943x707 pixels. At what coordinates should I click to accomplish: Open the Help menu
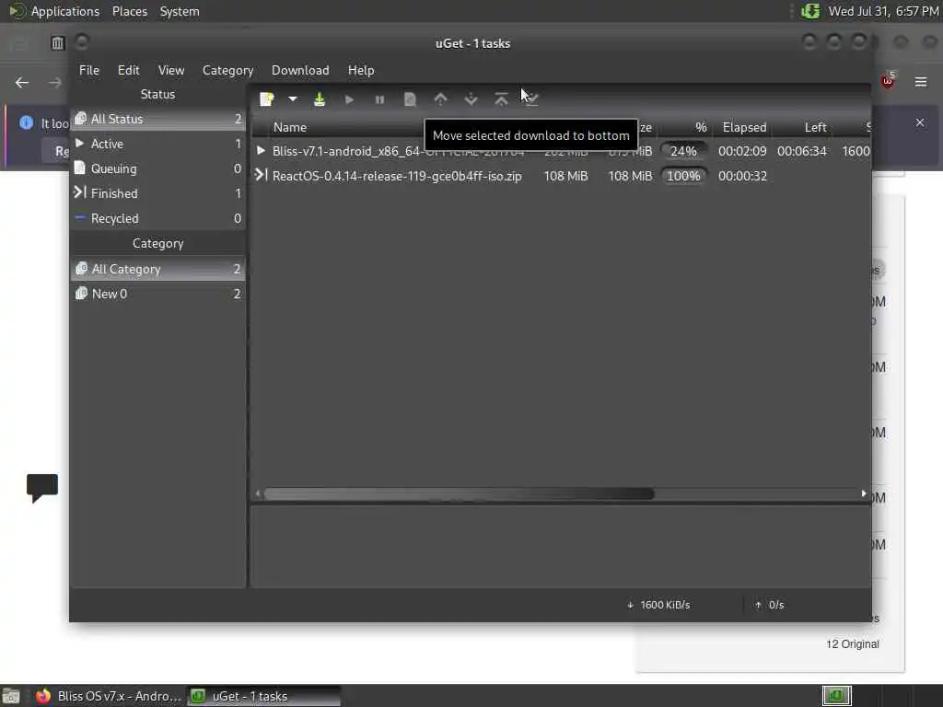[361, 70]
